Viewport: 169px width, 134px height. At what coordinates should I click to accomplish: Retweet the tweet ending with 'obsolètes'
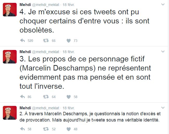pos(46,41)
